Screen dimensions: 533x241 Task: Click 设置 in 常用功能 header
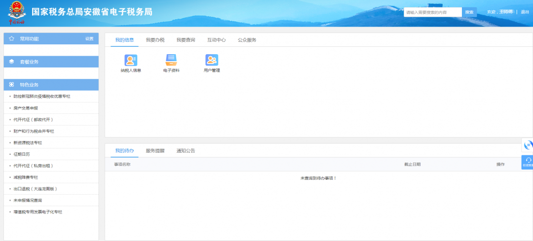click(89, 39)
